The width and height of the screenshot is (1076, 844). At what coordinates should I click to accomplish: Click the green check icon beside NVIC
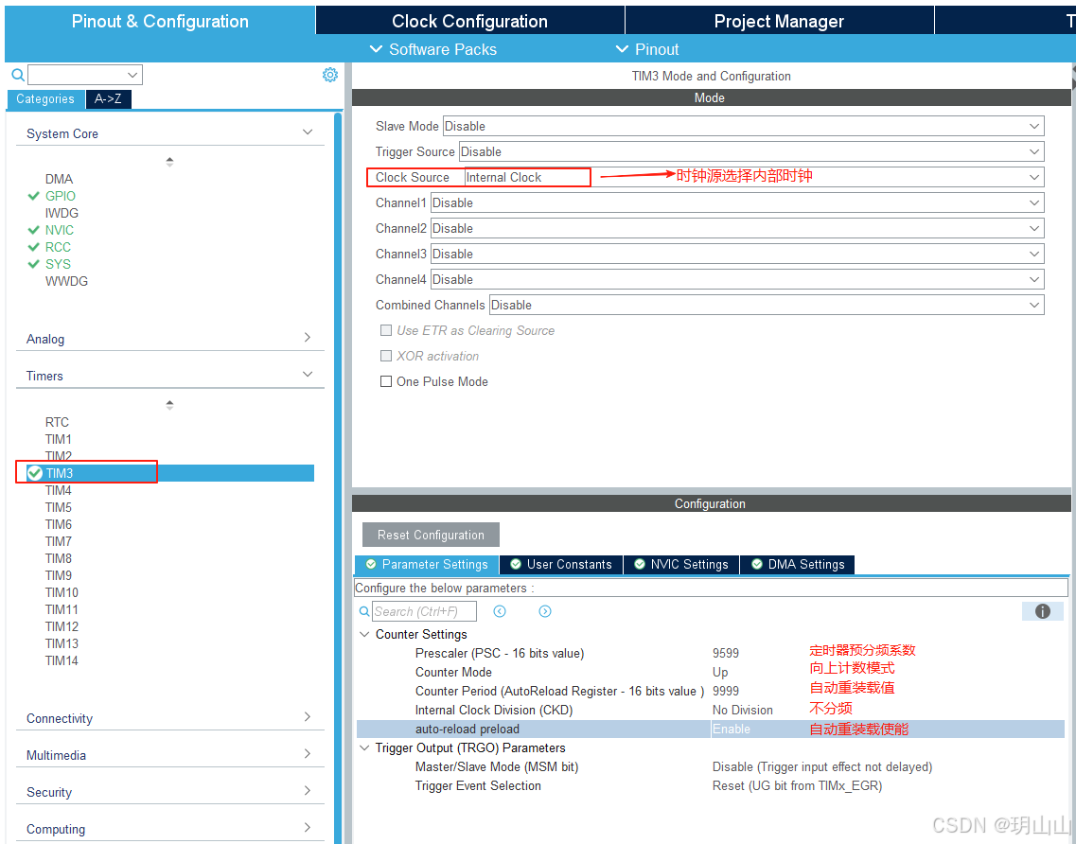coord(33,230)
